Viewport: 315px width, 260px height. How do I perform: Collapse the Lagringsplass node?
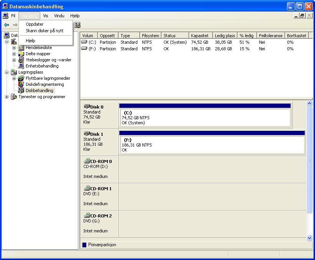coord(7,72)
